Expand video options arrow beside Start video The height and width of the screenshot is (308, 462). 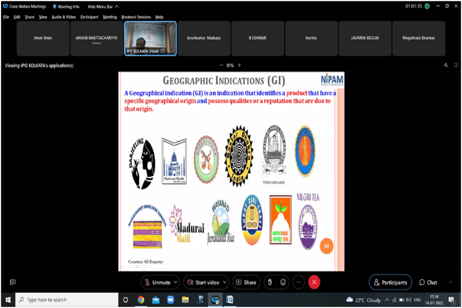tap(225, 282)
